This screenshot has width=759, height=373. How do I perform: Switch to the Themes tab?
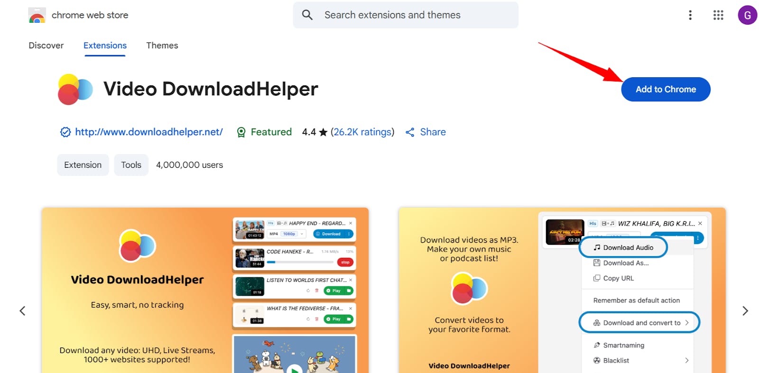click(162, 45)
